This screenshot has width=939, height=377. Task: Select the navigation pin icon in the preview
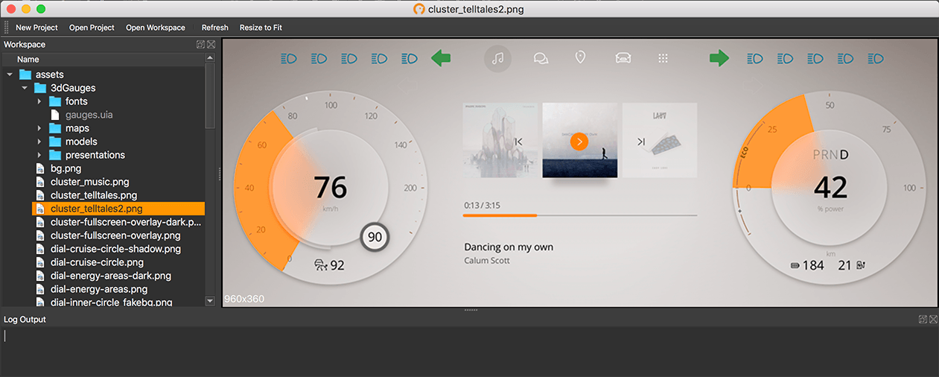580,57
